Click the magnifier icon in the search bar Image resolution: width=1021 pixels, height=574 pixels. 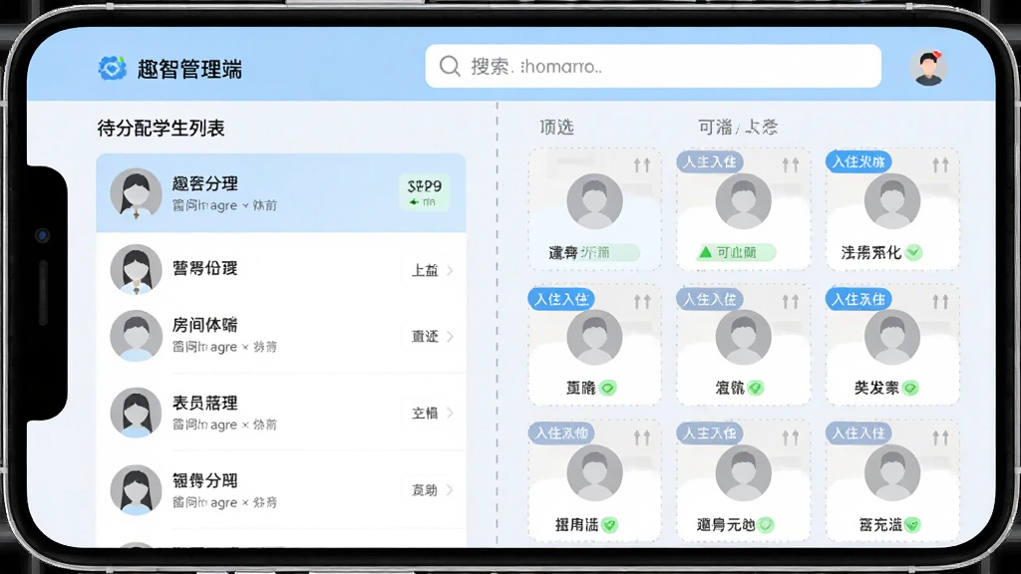point(450,66)
